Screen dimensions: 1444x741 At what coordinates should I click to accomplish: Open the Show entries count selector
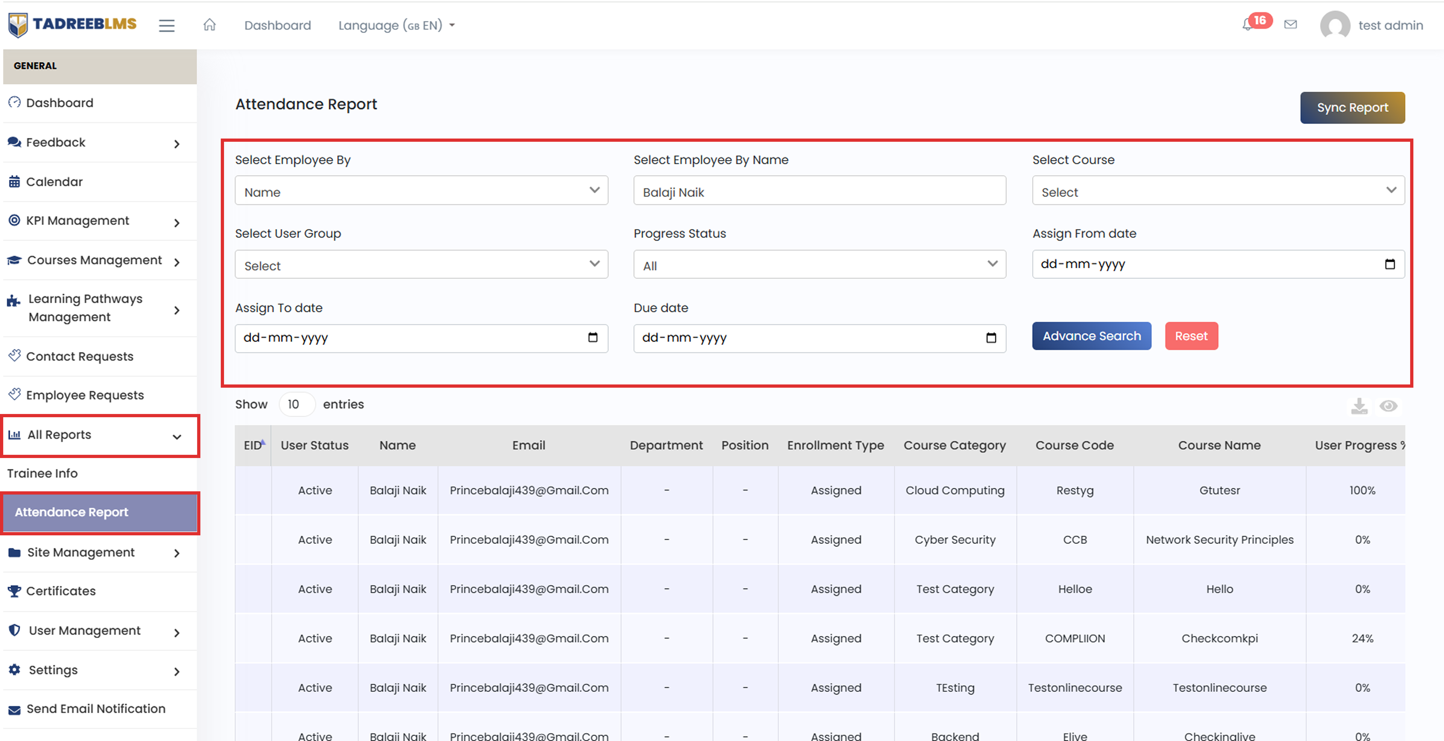[297, 404]
